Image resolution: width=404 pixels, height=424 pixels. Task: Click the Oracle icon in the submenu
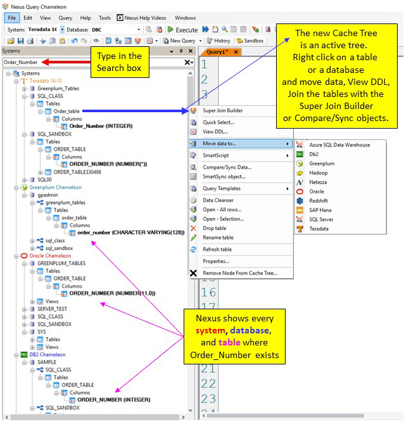point(300,191)
